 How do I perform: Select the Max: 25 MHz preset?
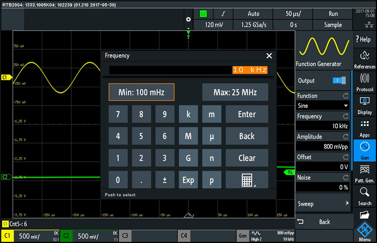pyautogui.click(x=235, y=92)
